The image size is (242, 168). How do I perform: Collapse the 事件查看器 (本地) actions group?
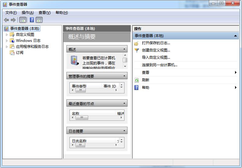pos(235,36)
